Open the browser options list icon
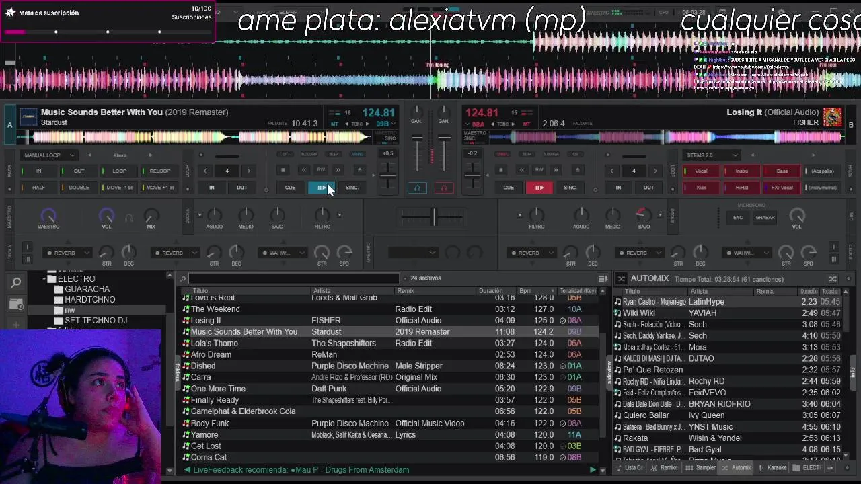Screen dimensions: 861x484 [603, 278]
